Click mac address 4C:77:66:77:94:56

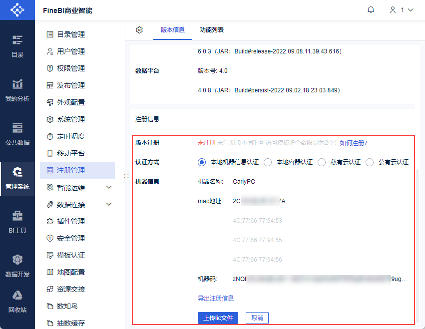point(257,260)
